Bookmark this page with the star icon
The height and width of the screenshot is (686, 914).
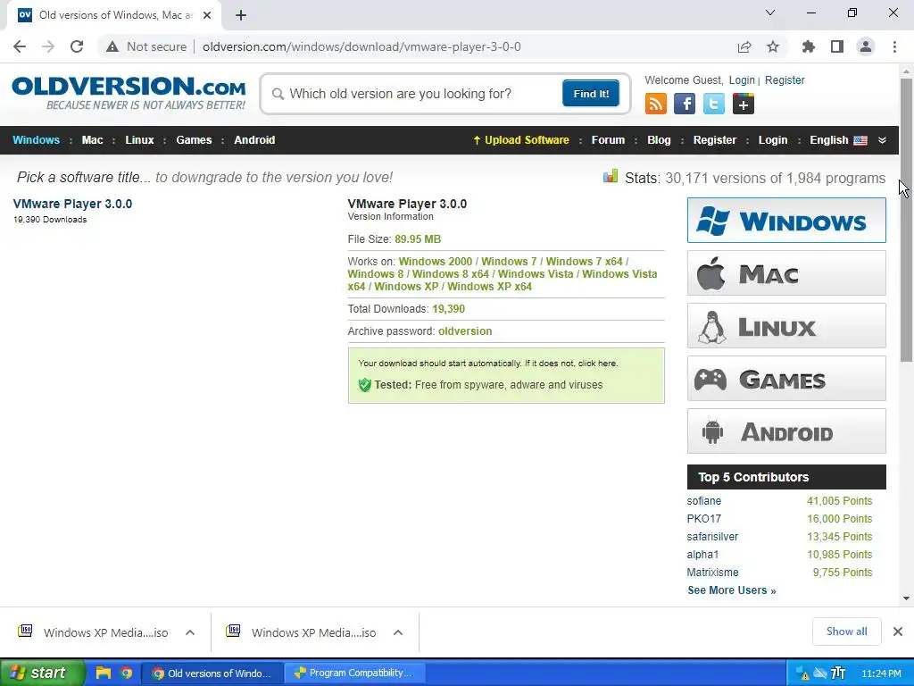tap(773, 46)
